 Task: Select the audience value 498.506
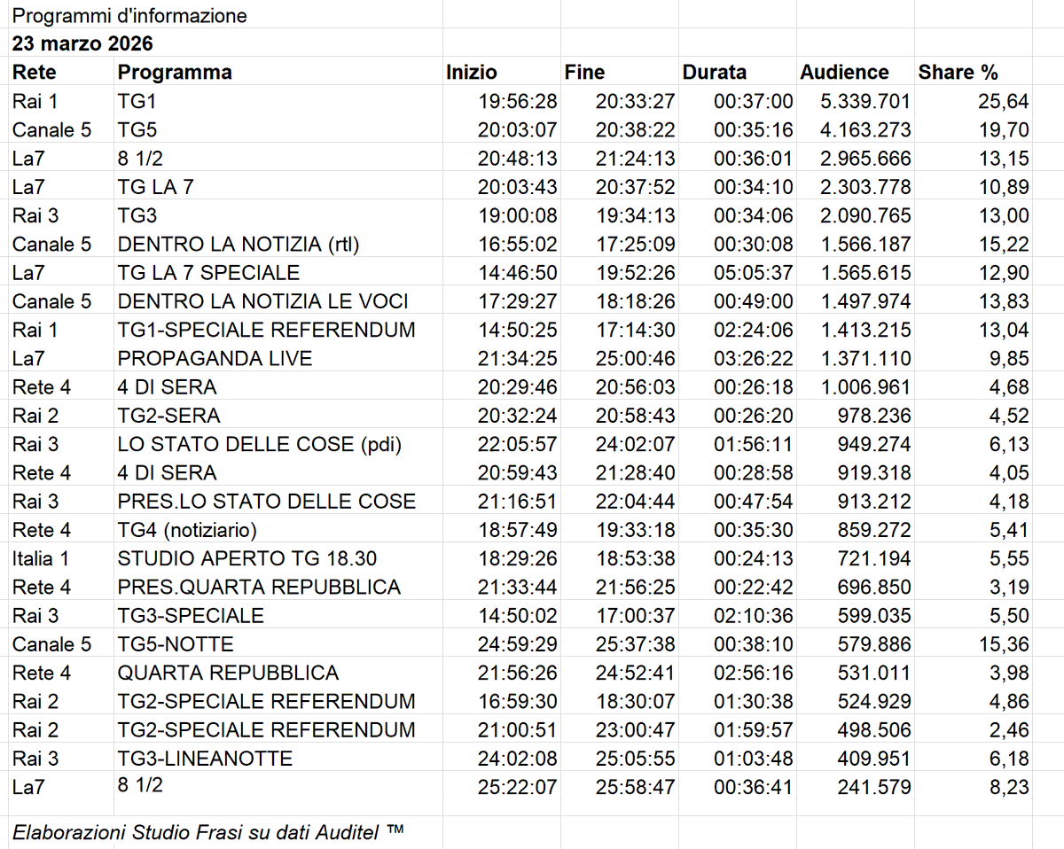coord(874,729)
